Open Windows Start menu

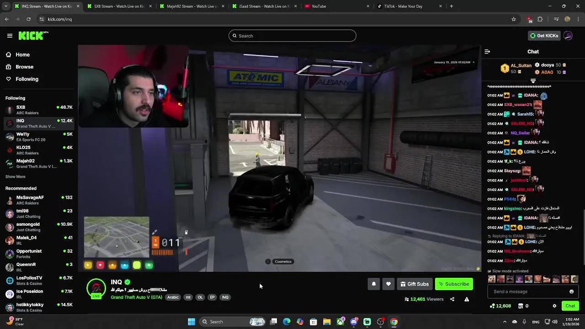pyautogui.click(x=191, y=322)
